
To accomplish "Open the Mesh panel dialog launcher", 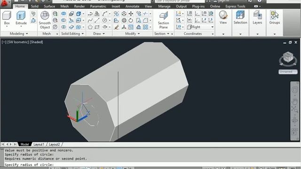I will 57,34.
